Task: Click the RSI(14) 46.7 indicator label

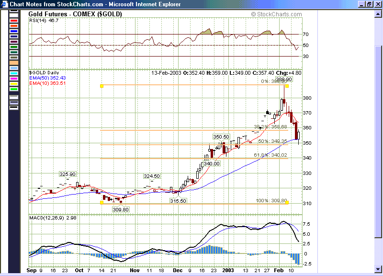Action: [44, 21]
